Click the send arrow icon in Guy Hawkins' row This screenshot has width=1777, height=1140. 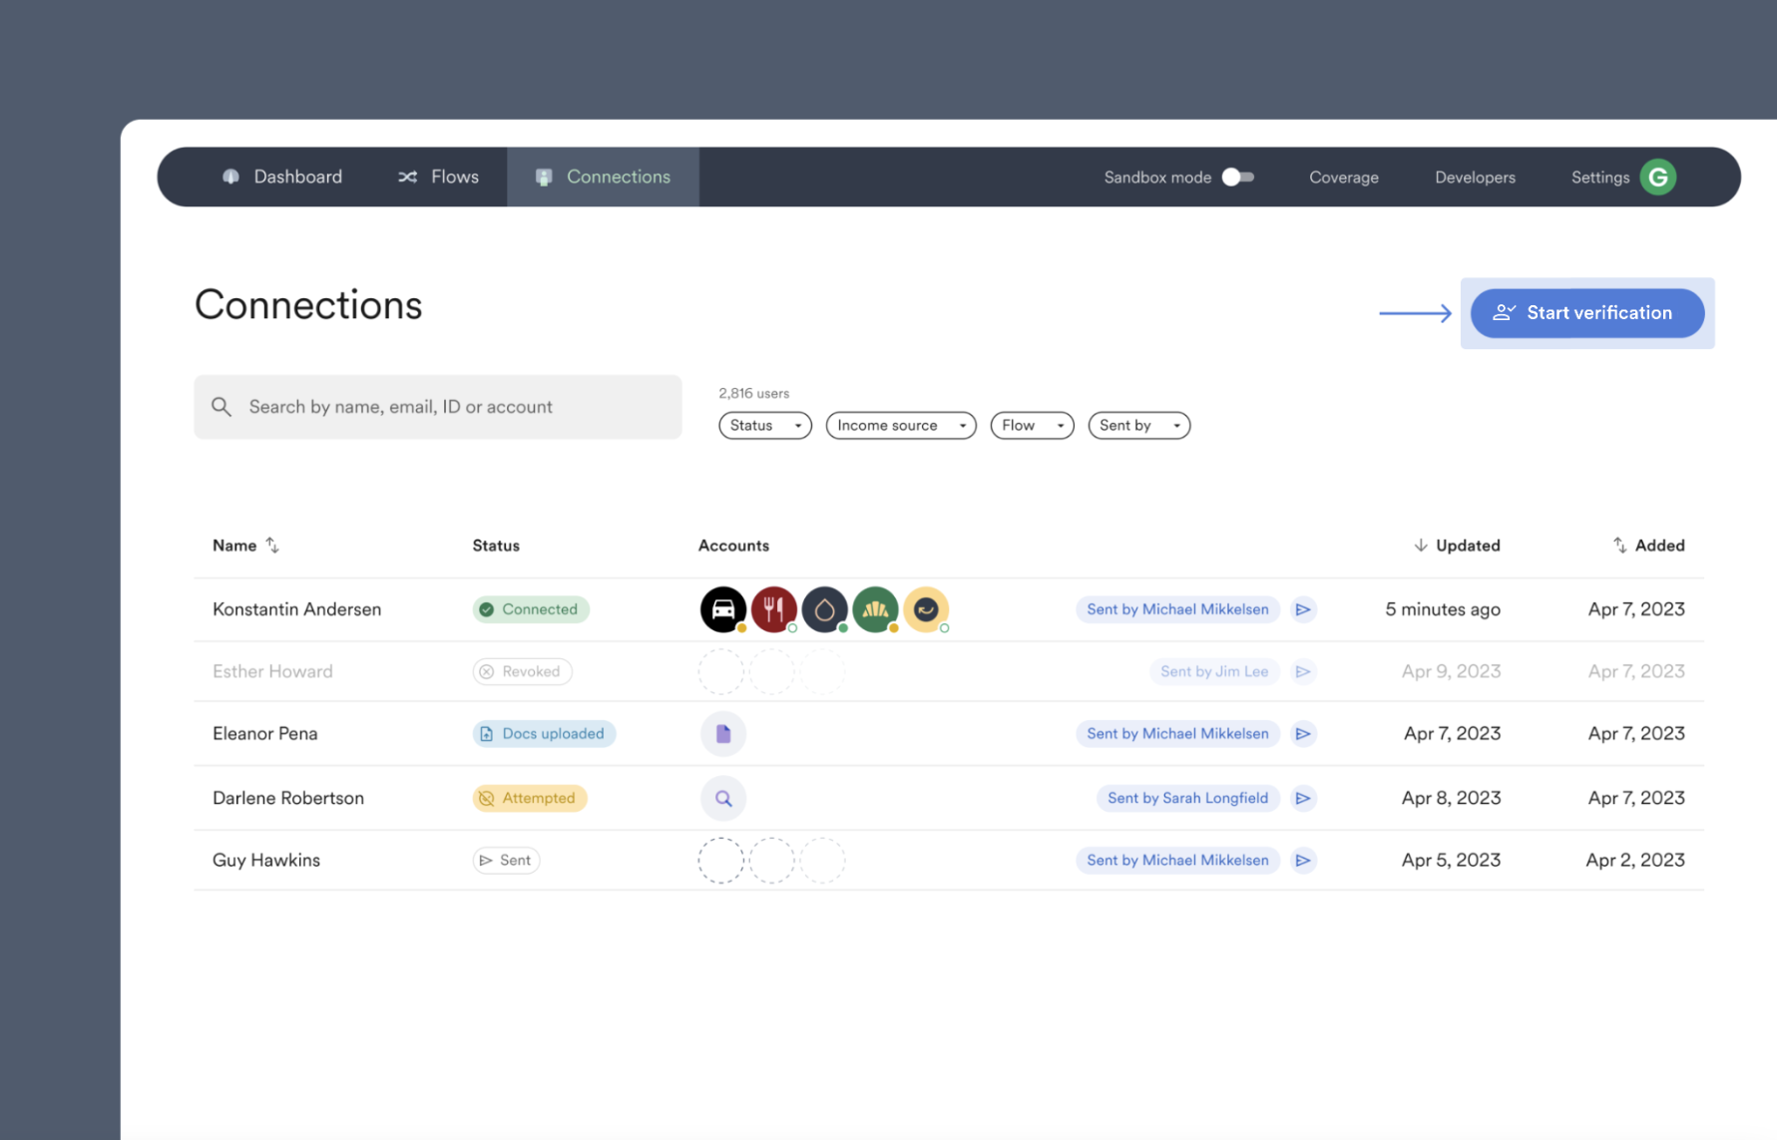1303,861
